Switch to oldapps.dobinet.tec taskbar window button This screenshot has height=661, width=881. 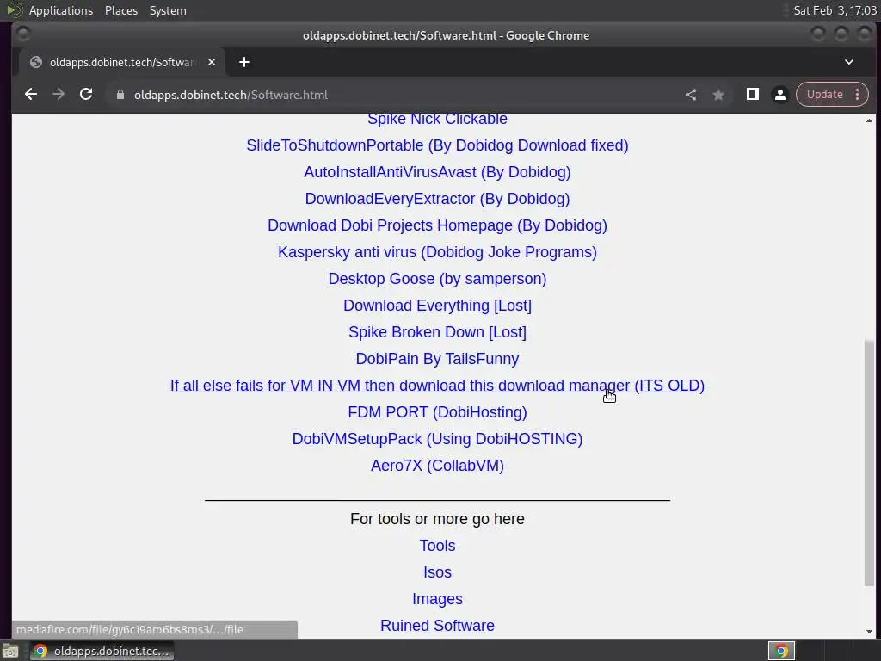102,652
